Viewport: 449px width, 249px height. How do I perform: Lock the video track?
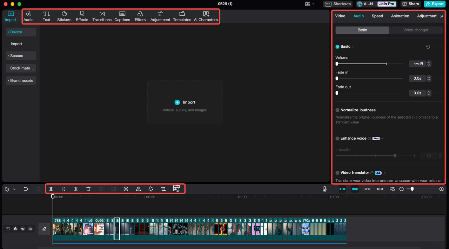tap(15, 229)
